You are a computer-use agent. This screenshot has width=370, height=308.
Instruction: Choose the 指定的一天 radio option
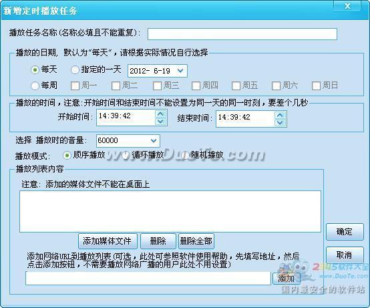pyautogui.click(x=75, y=70)
